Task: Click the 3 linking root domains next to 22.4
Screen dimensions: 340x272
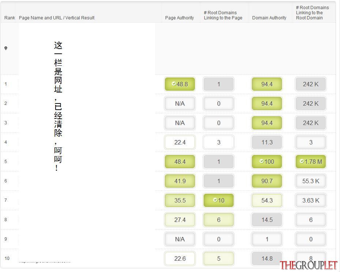Action: 219,142
